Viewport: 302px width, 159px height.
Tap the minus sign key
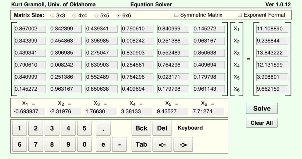tap(119, 144)
